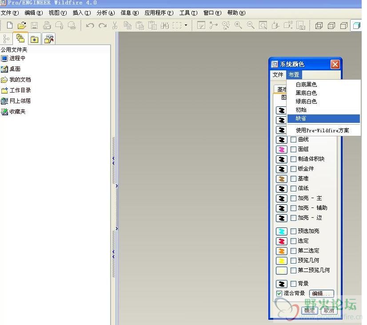Confirm the dialog with 确定
This screenshot has height=325, width=367.
[x=309, y=310]
